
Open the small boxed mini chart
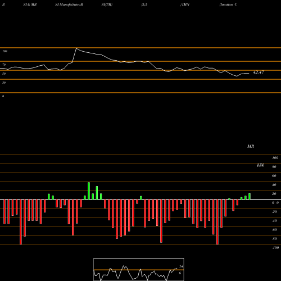[x=139, y=269]
